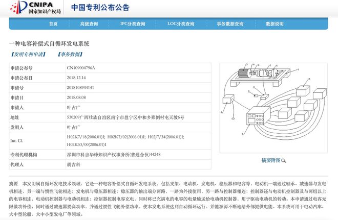
Task: Open the 高级查询 menu item
Action: pos(89,24)
